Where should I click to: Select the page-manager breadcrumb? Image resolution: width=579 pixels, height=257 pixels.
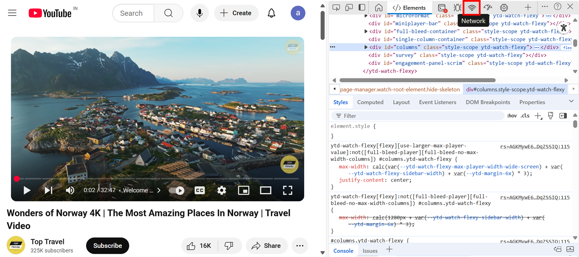pyautogui.click(x=400, y=90)
